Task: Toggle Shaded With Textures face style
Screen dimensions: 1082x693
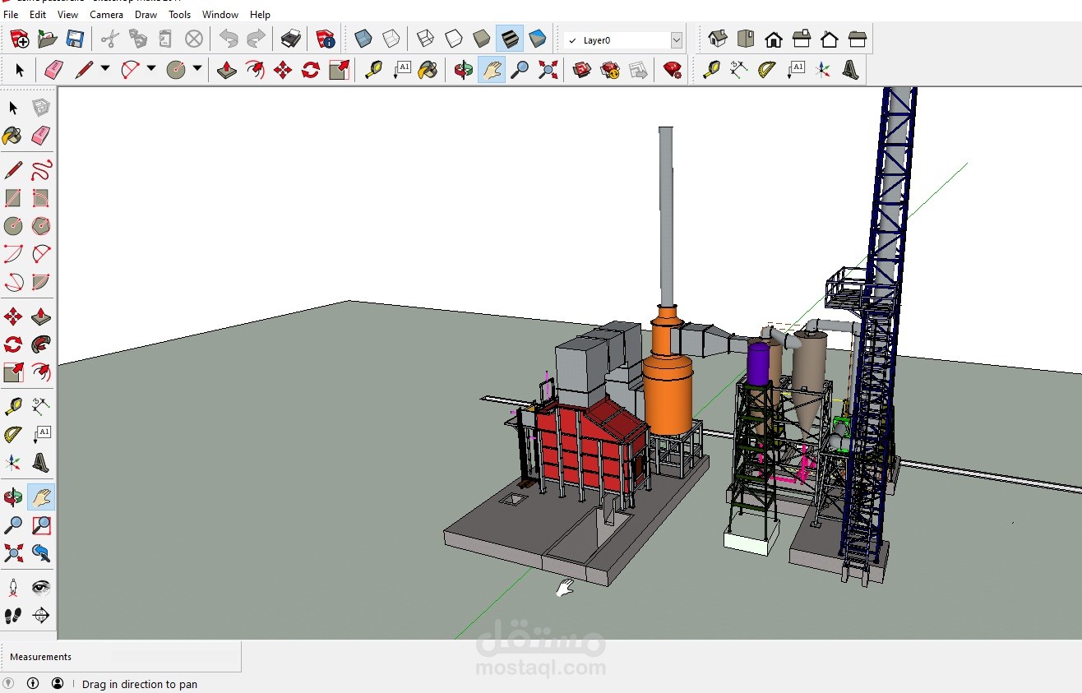Action: click(510, 39)
